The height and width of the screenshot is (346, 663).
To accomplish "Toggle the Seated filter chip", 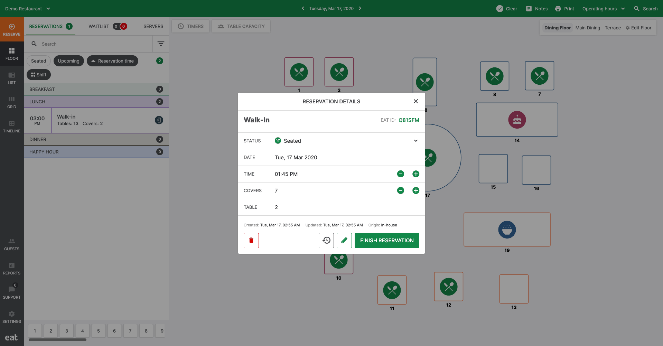I will 38,61.
